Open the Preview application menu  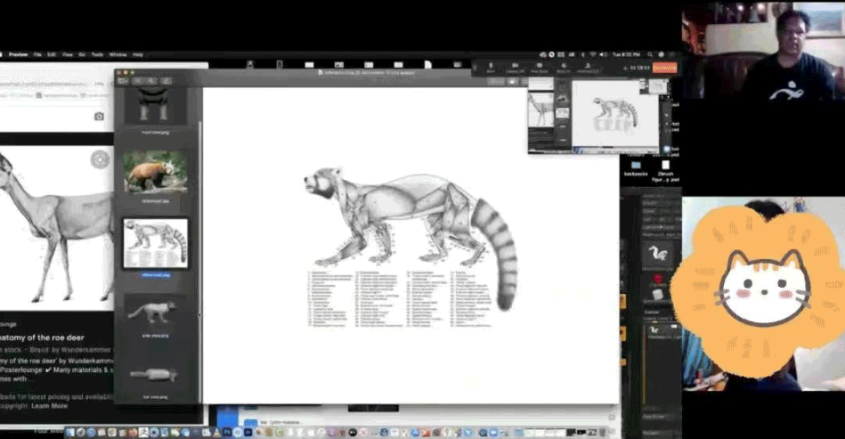18,55
